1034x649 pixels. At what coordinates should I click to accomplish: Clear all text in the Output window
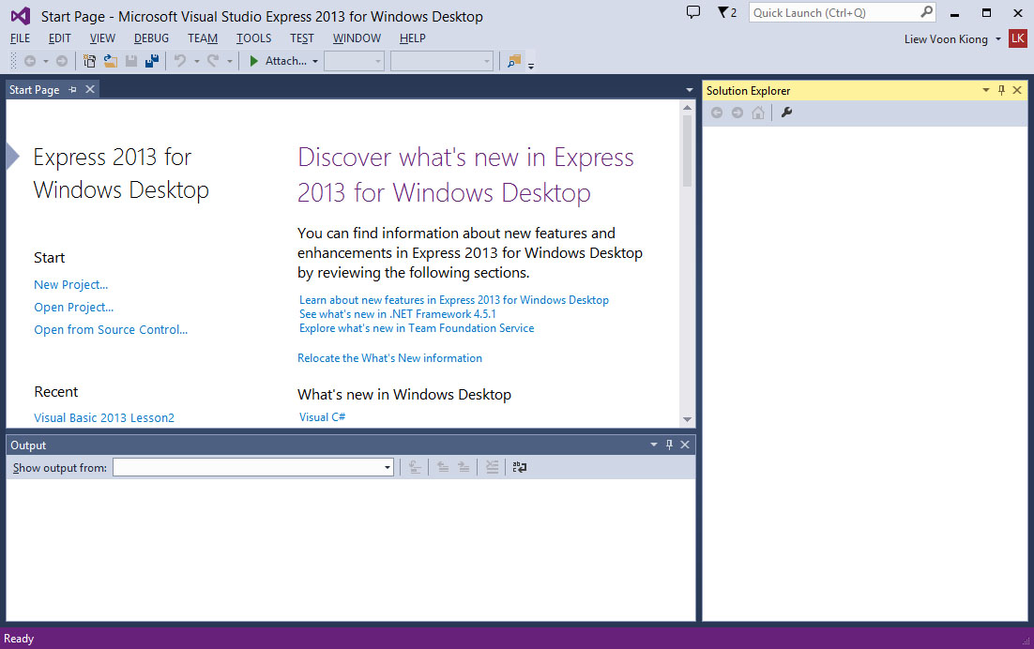492,466
